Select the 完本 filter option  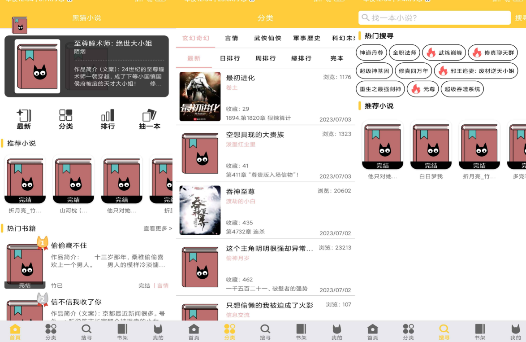(x=336, y=58)
